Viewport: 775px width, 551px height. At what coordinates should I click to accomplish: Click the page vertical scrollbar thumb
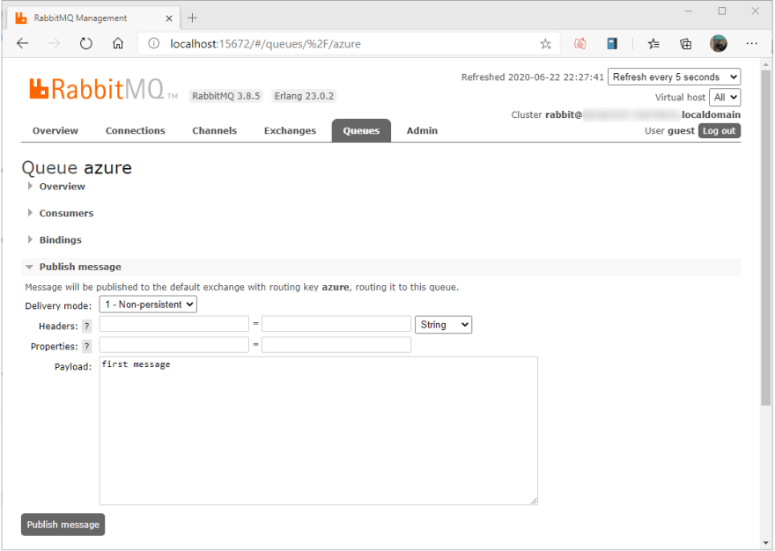coord(765,237)
